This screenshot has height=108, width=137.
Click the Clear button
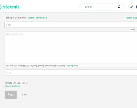pyautogui.click(x=25, y=95)
